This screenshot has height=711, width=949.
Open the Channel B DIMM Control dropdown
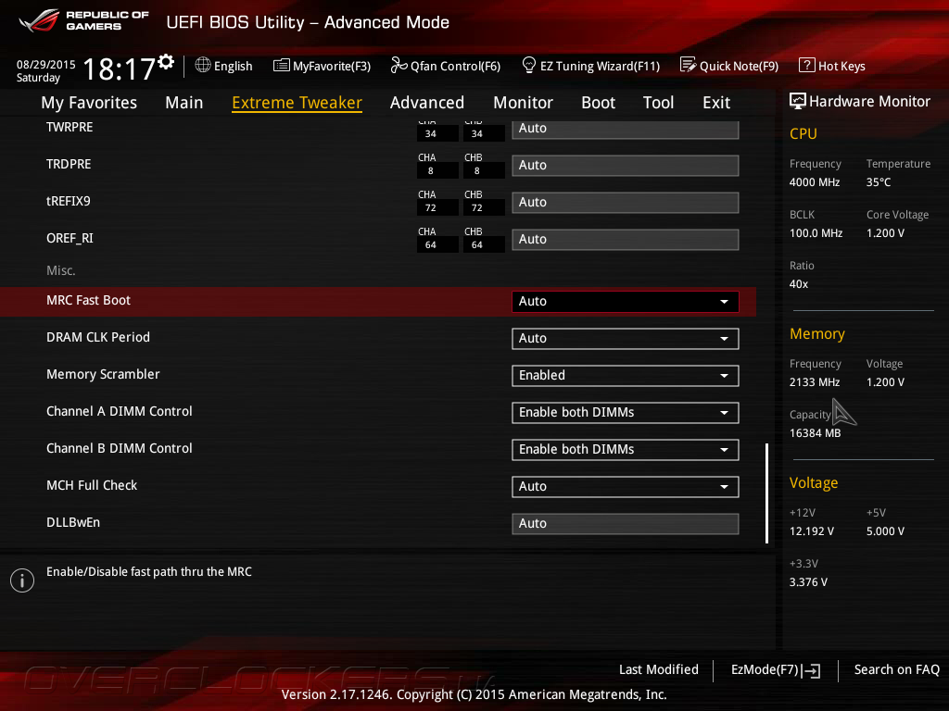[x=626, y=450]
